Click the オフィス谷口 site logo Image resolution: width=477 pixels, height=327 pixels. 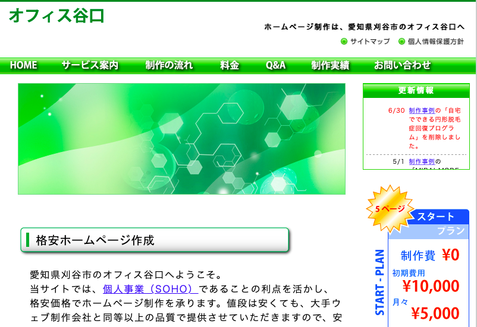point(57,16)
